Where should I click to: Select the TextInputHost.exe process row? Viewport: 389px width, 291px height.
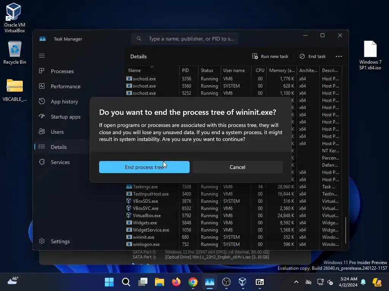(233, 194)
